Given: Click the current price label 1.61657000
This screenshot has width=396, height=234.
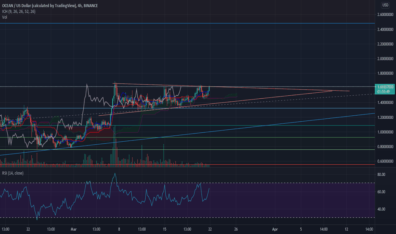Looking at the screenshot, I should (x=385, y=87).
